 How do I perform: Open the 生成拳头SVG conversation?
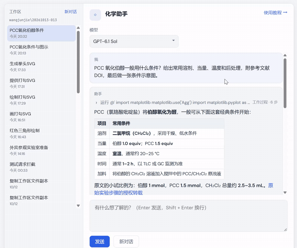point(42,67)
